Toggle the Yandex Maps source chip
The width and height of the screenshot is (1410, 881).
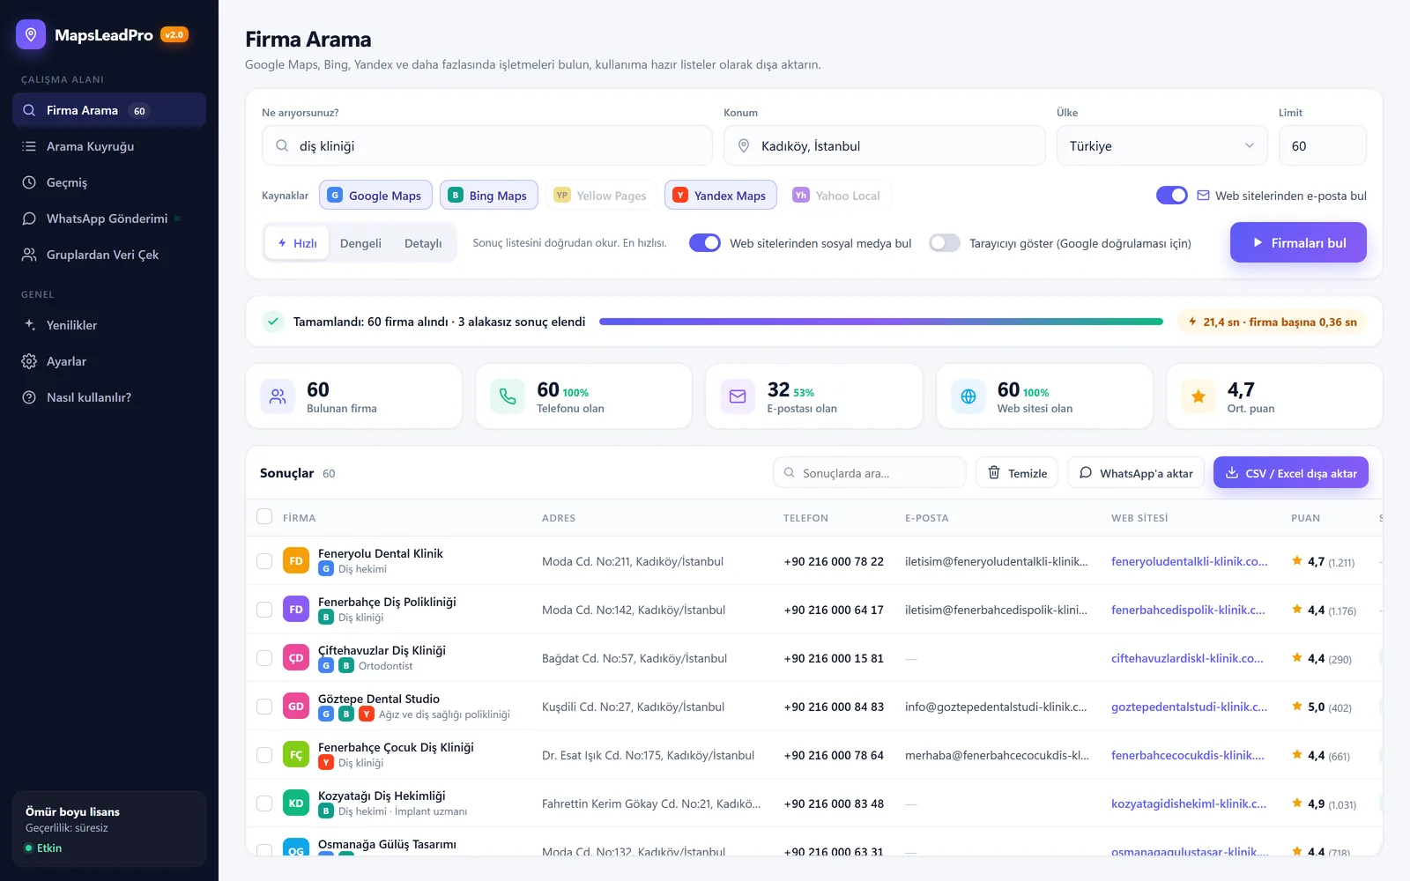tap(721, 196)
